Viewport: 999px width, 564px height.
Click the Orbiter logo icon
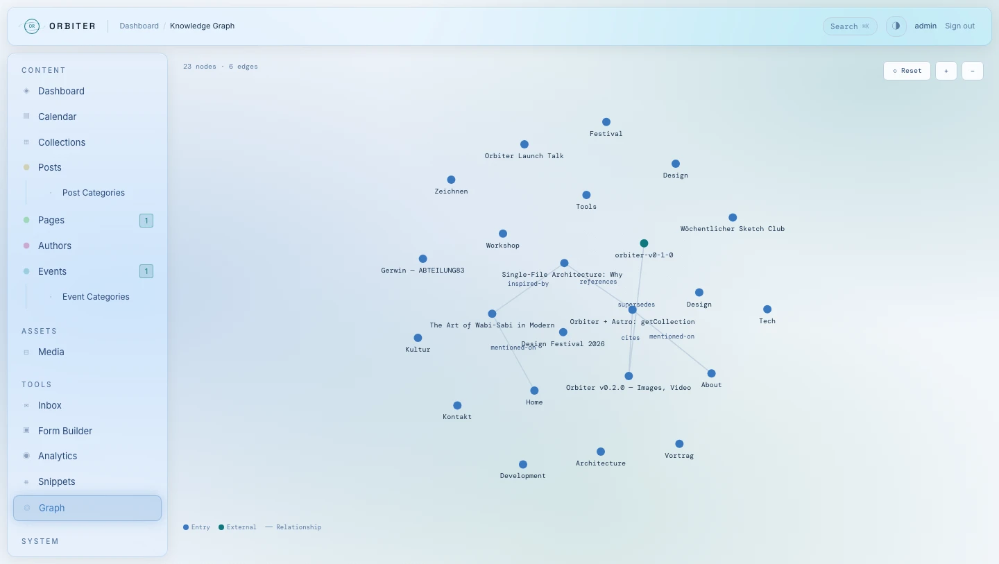(x=31, y=26)
